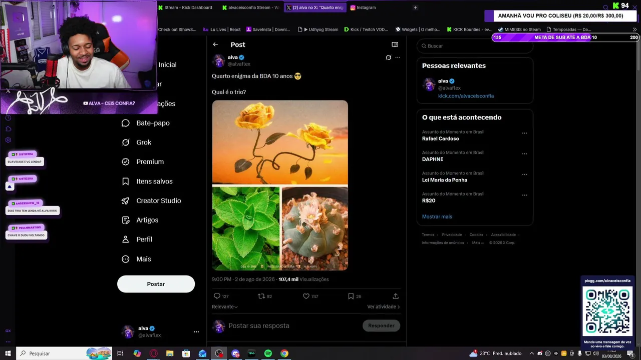Open Artigos in the sidebar

[140, 220]
